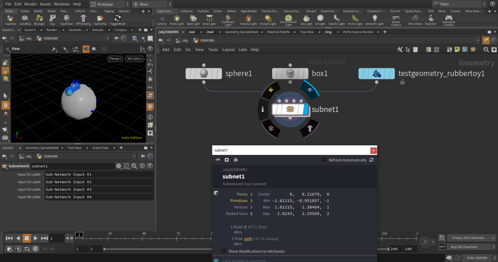Screen dimensions: 498x262
Task: Click the Input #1 Label field
Action: (99, 175)
